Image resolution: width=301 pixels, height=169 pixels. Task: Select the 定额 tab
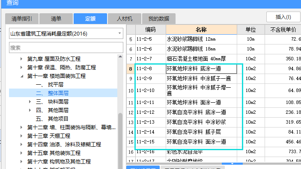(x=90, y=18)
